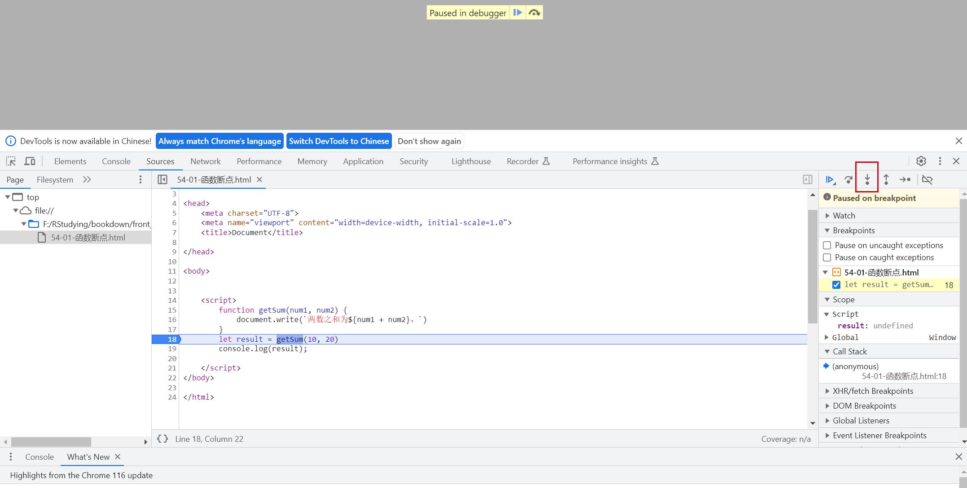Deactivate breakpoints icon
This screenshot has width=967, height=488.
point(927,179)
